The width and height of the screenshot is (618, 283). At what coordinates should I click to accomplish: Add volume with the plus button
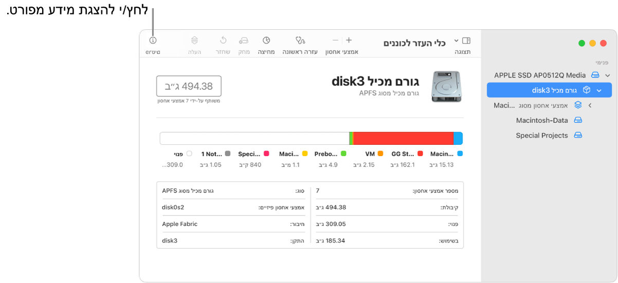pyautogui.click(x=349, y=40)
